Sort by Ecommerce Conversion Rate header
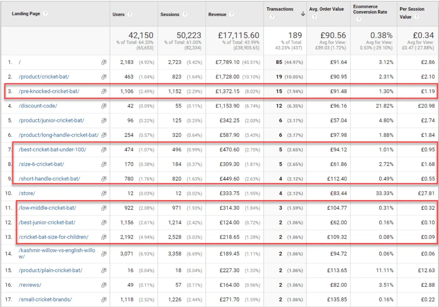This screenshot has height=307, width=439. [370, 9]
